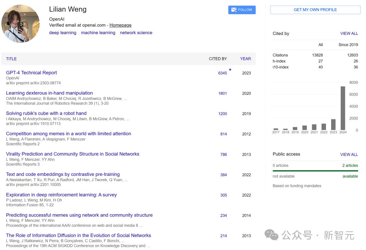This screenshot has width=366, height=250.
Task: Select the deep learning interest tag
Action: pos(63,33)
